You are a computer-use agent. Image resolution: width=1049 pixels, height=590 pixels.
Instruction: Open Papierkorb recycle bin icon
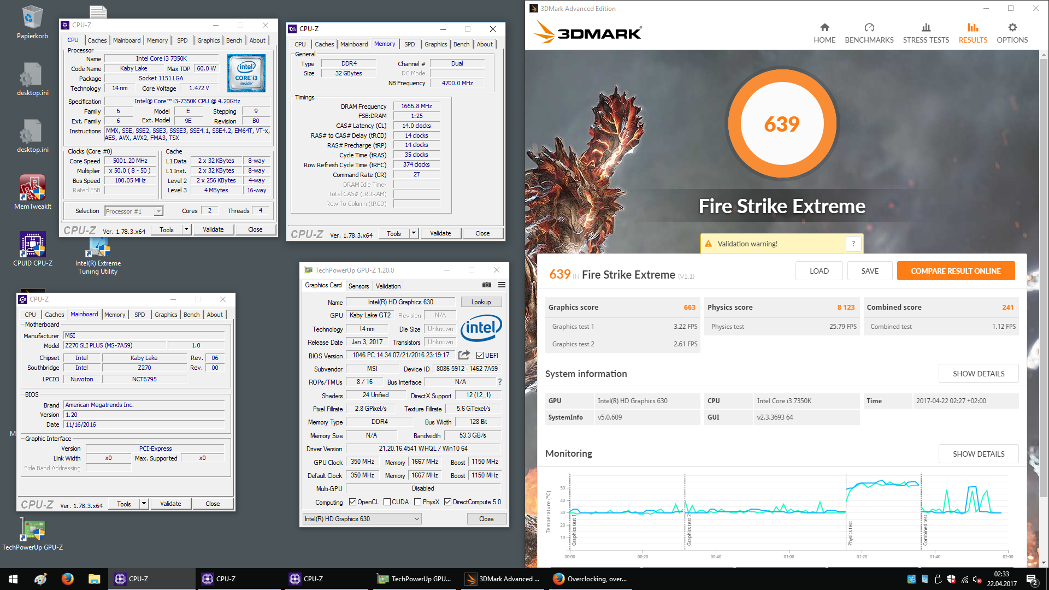[32, 23]
